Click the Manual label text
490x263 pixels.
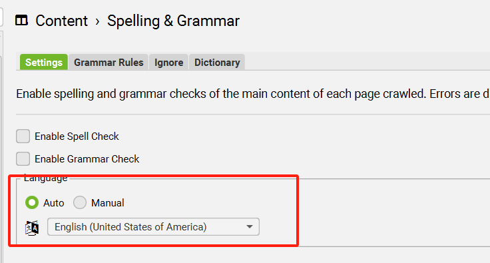point(107,203)
